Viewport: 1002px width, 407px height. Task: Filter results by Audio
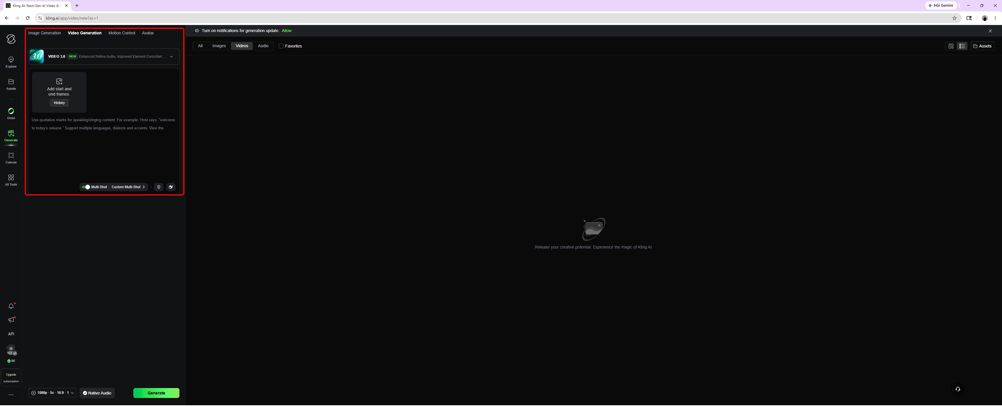pos(263,46)
